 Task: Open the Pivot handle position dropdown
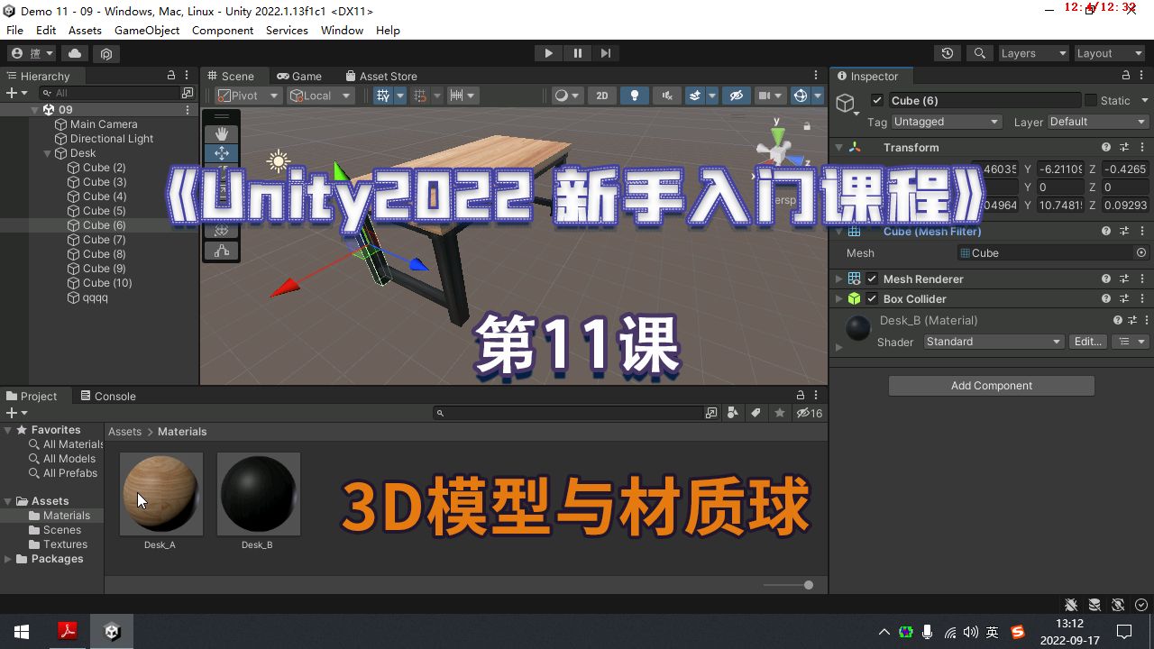coord(248,96)
